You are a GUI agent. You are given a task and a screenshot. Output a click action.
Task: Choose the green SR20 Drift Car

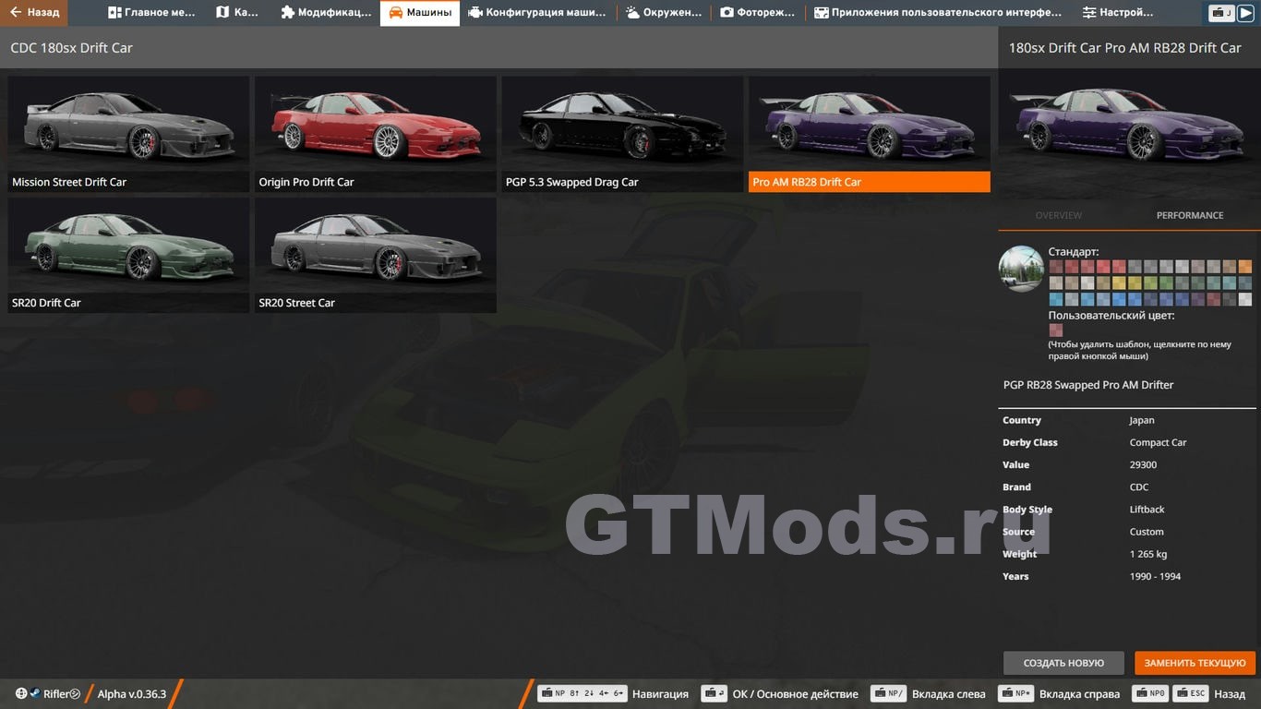(x=128, y=255)
